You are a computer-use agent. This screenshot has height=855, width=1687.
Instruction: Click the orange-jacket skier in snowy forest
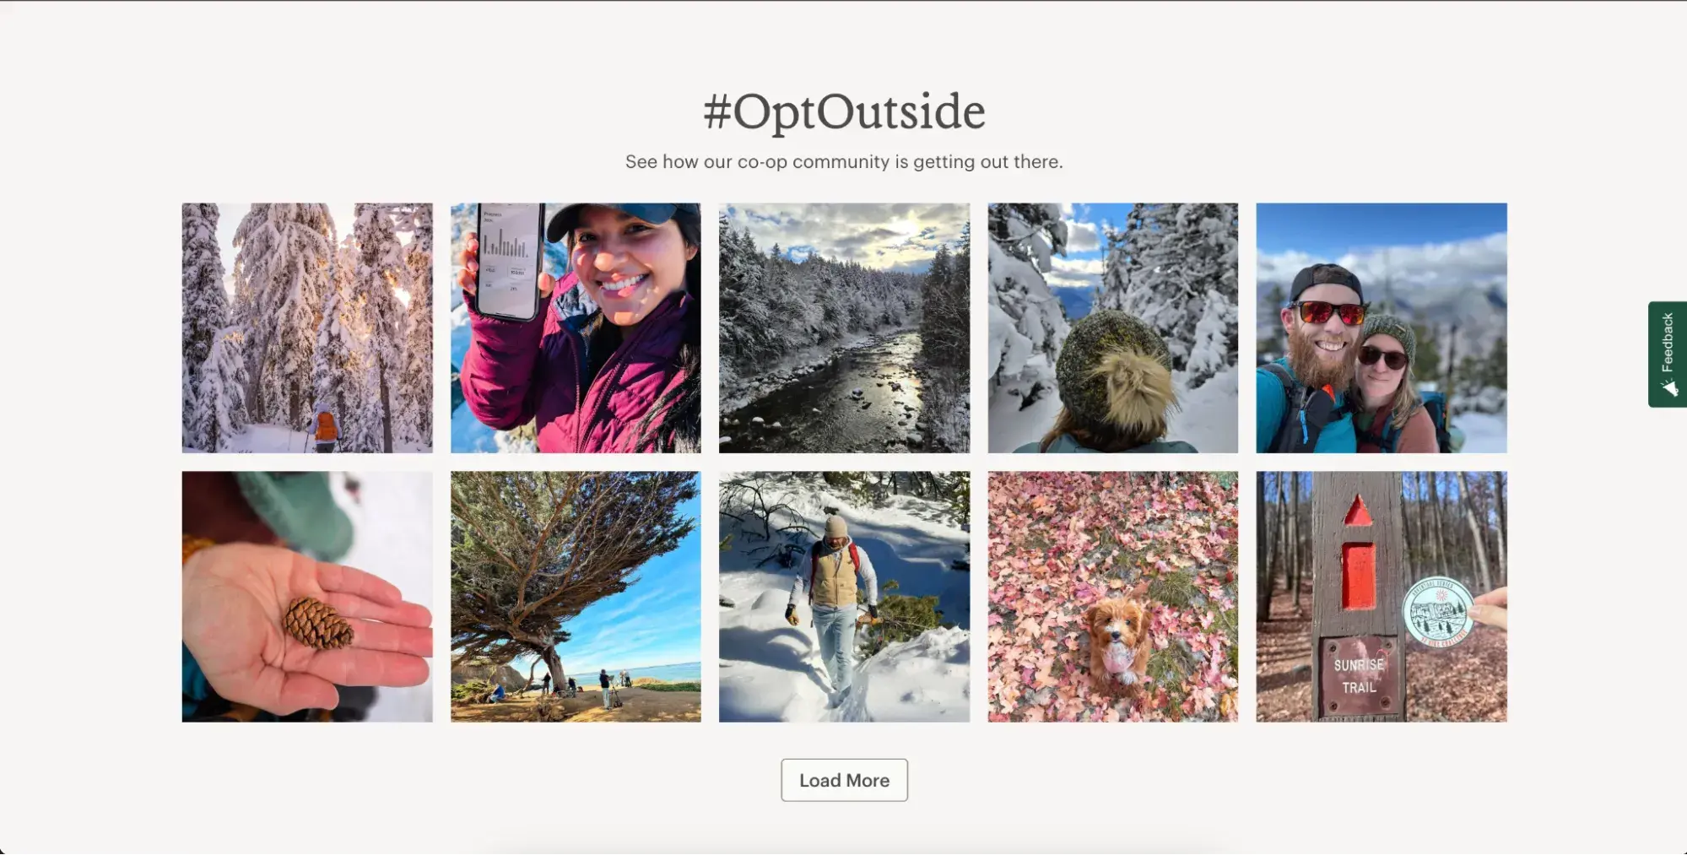(326, 427)
